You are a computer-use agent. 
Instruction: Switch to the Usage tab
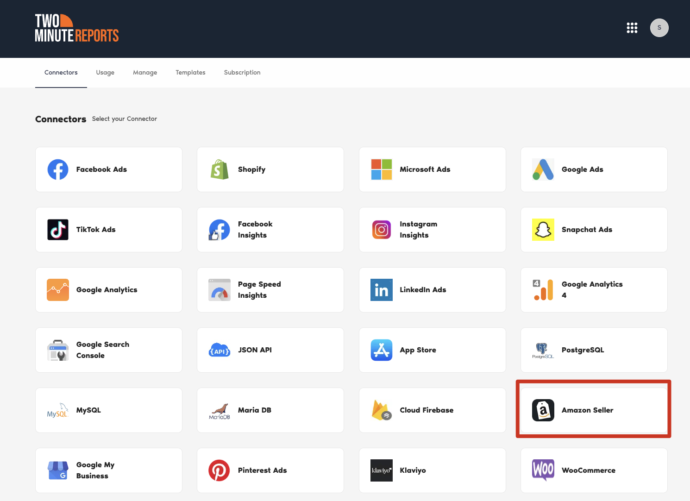(105, 73)
